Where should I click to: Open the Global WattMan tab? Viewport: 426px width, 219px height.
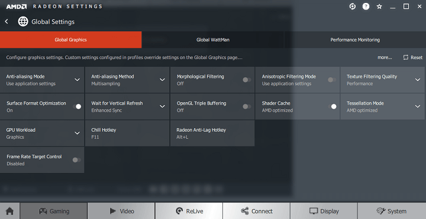(x=213, y=40)
